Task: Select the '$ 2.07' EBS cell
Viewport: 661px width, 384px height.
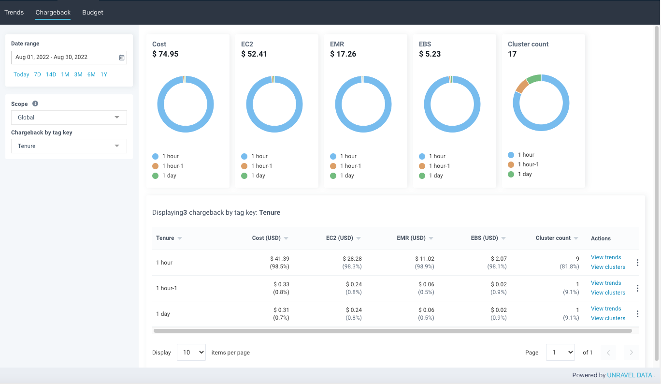Action: pyautogui.click(x=499, y=259)
